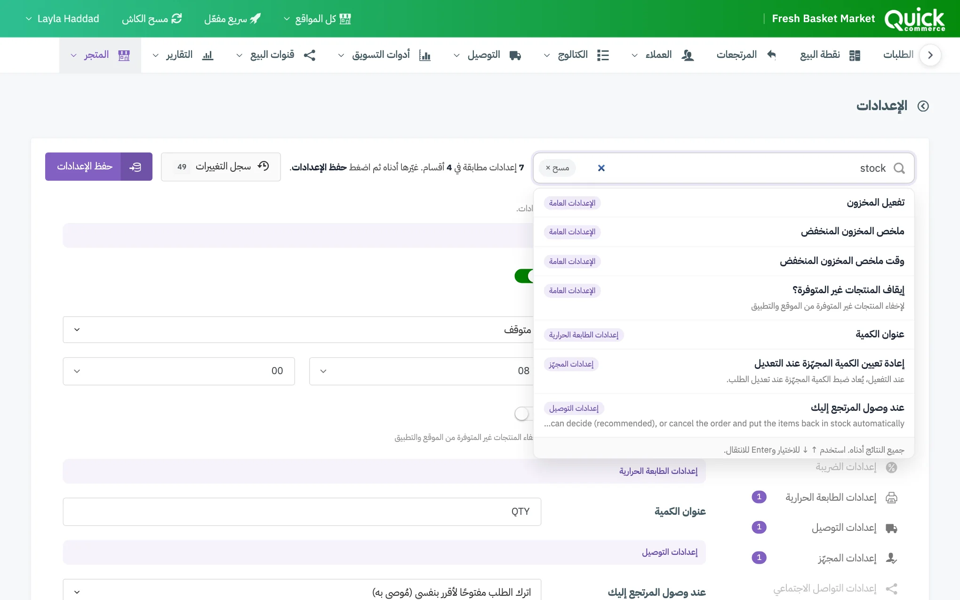Image resolution: width=960 pixels, height=600 pixels.
Task: Open the كل المواقع sites dropdown
Action: 318,19
